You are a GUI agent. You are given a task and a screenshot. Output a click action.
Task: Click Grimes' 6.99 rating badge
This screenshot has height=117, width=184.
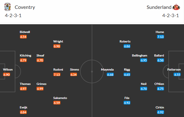click(40, 89)
